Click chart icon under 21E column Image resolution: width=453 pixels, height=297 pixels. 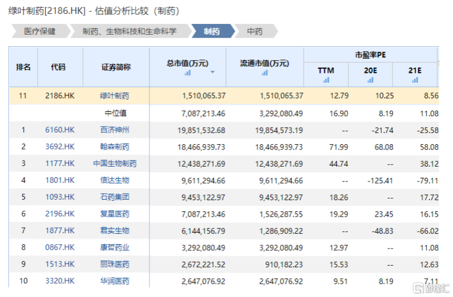pos(414,80)
